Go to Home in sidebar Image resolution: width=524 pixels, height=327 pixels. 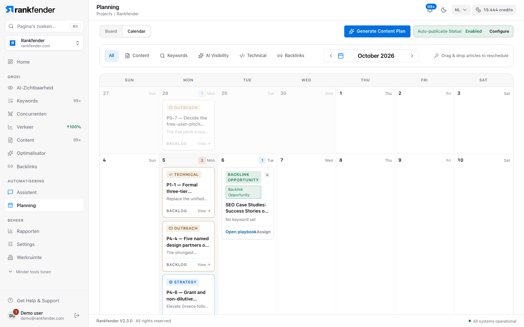pyautogui.click(x=44, y=62)
